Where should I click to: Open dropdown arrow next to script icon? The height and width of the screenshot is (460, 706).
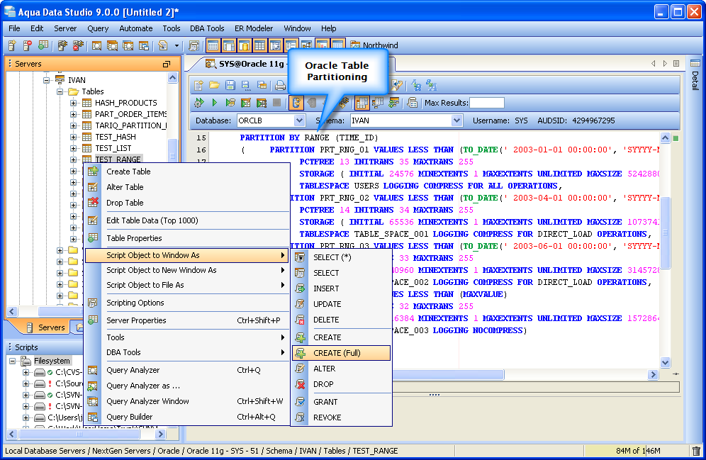click(x=176, y=45)
